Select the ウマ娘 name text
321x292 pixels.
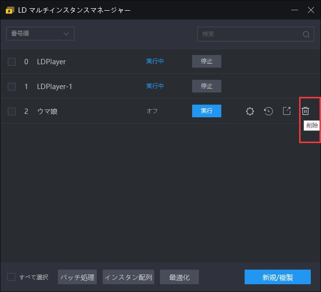click(47, 111)
